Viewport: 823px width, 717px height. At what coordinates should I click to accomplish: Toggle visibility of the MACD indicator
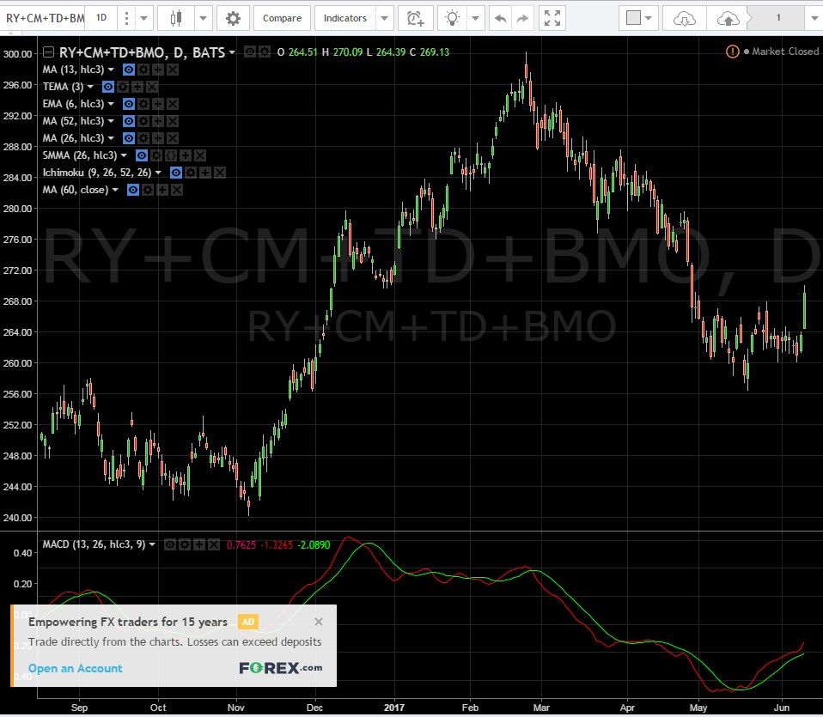(170, 545)
